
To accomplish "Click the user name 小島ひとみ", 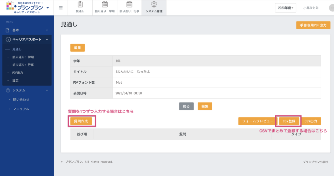I will (x=311, y=8).
